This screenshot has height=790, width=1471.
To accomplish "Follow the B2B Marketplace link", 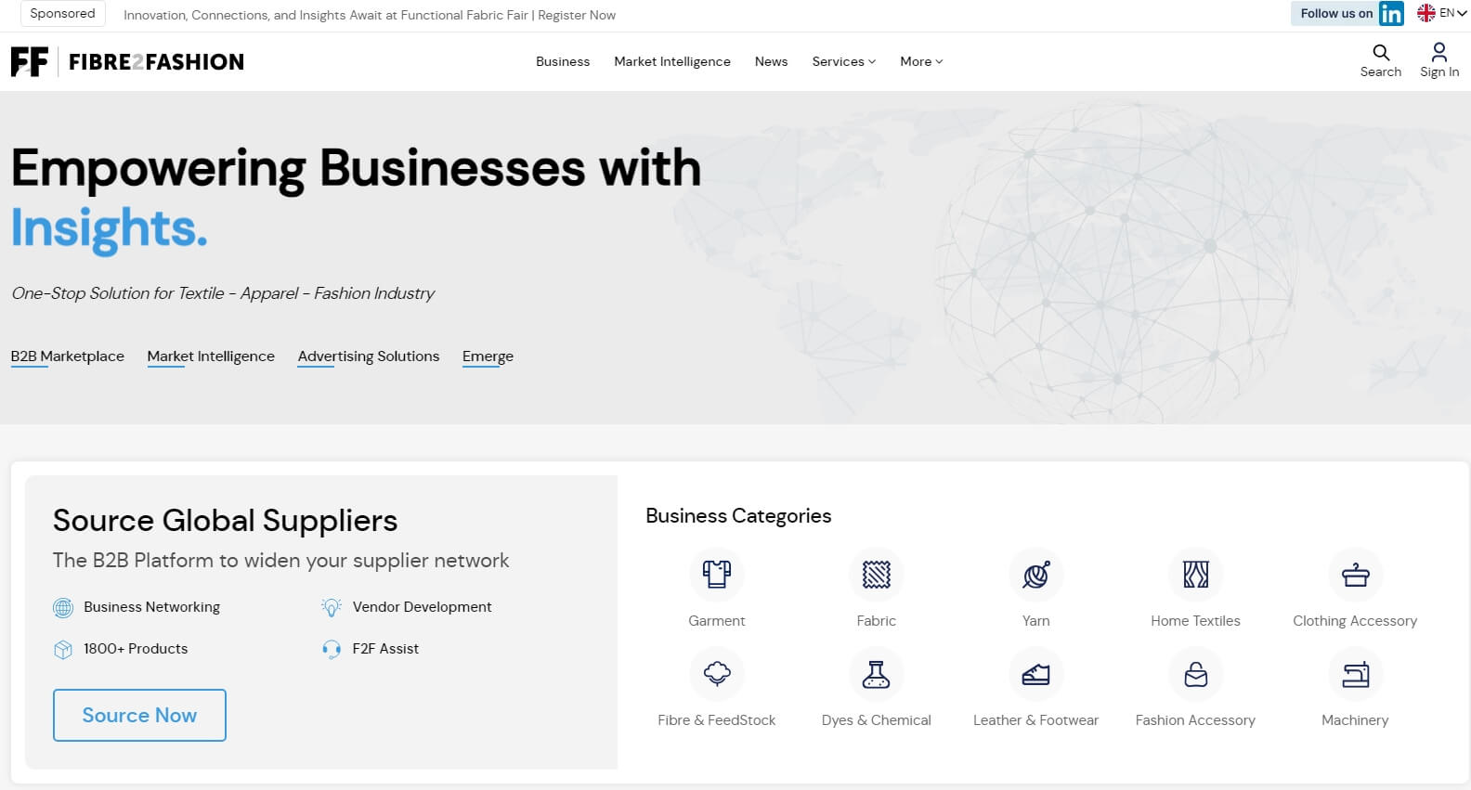I will 68,356.
